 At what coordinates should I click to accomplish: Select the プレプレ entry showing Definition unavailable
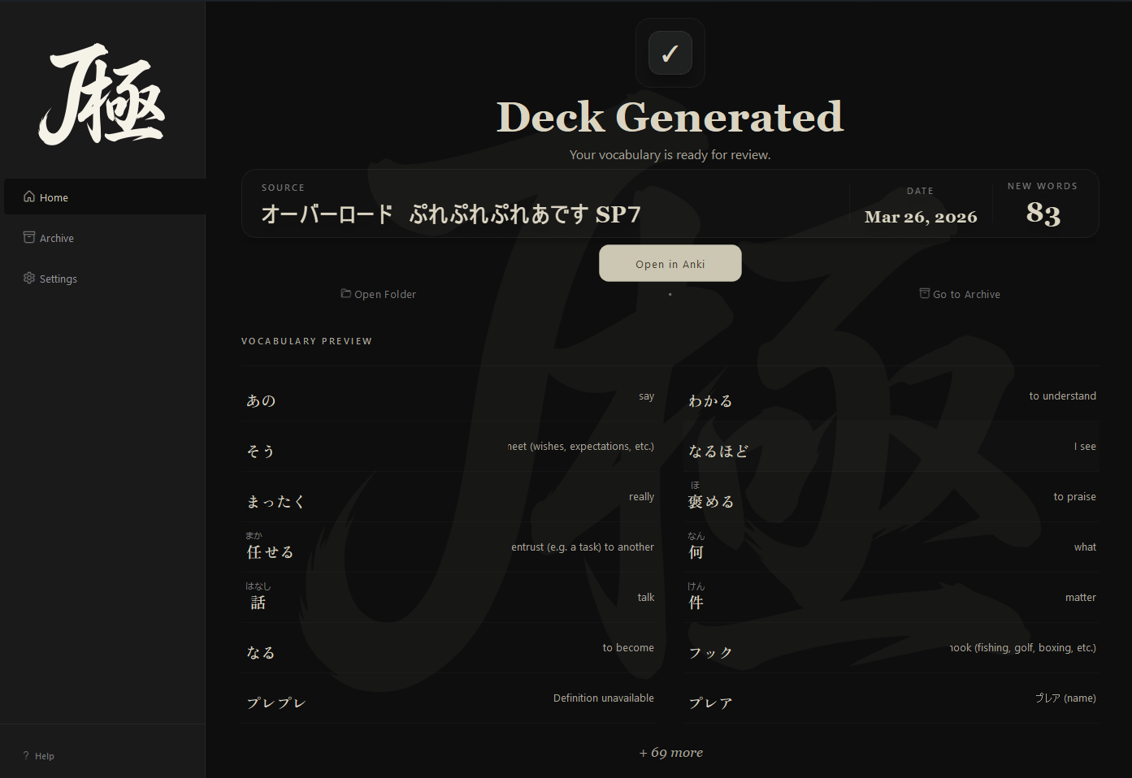276,702
